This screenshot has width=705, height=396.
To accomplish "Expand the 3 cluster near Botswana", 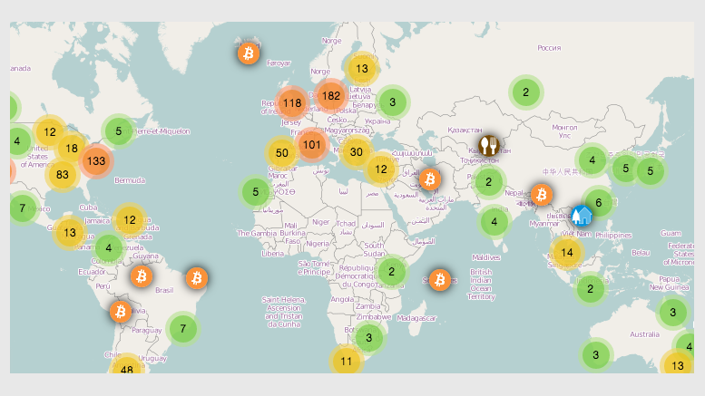I will click(x=368, y=337).
